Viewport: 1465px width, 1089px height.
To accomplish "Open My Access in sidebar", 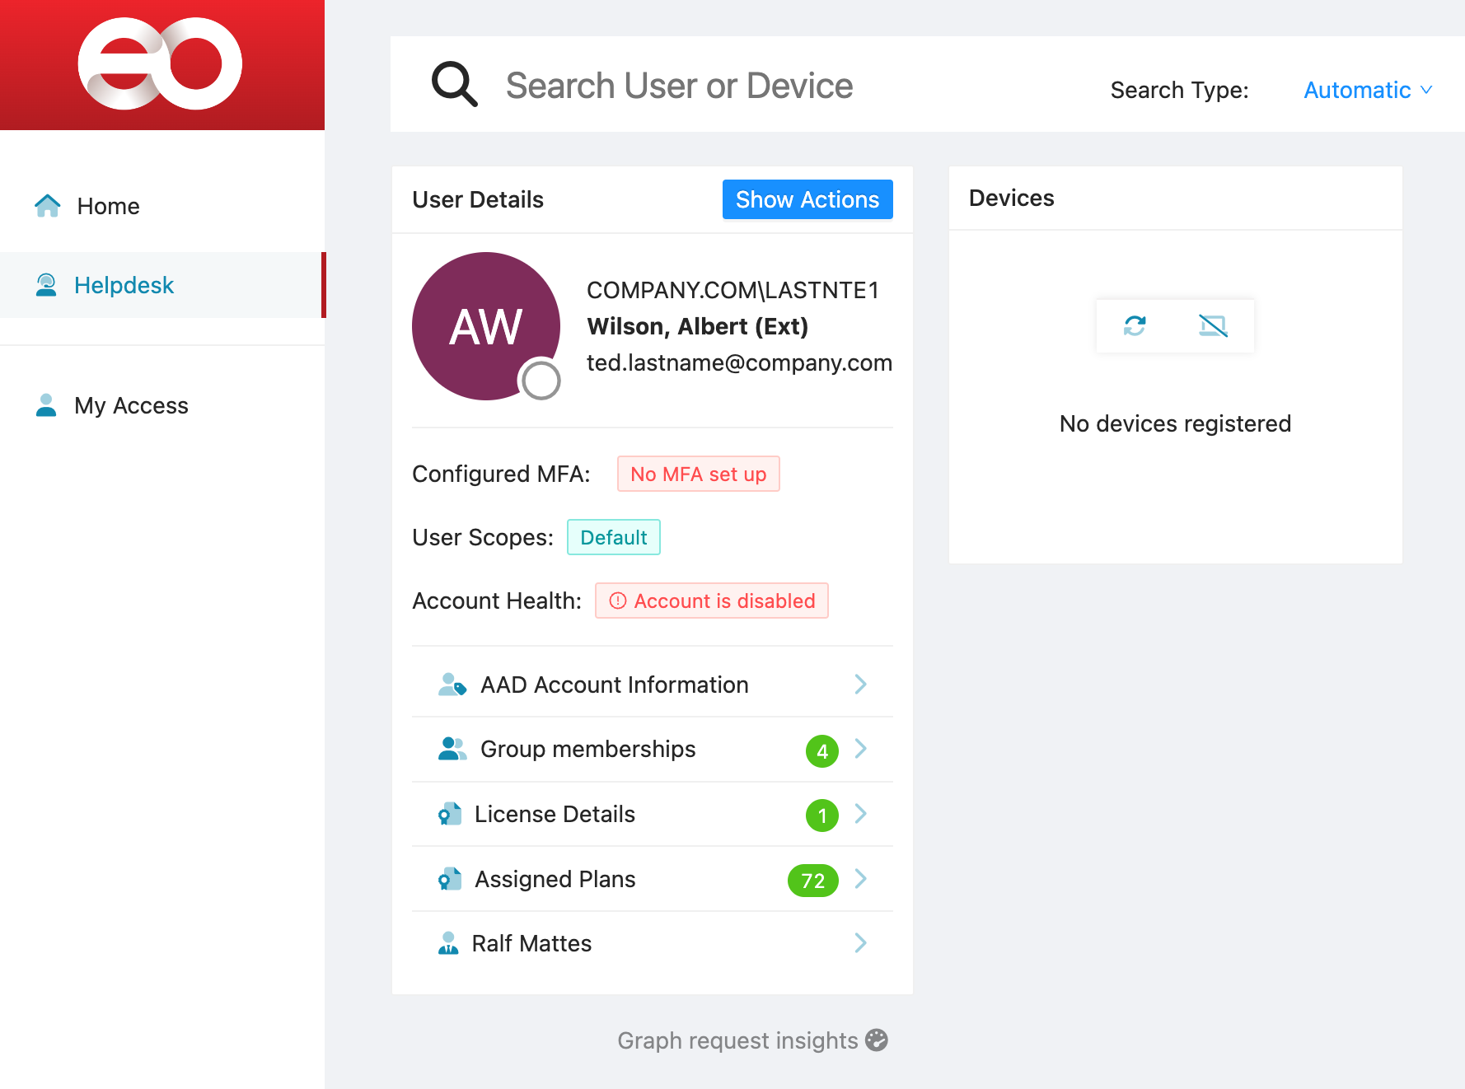I will [131, 405].
